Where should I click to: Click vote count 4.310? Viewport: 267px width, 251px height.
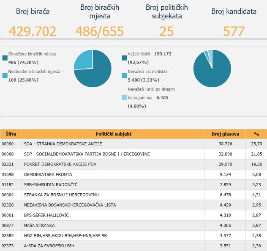pos(225,215)
